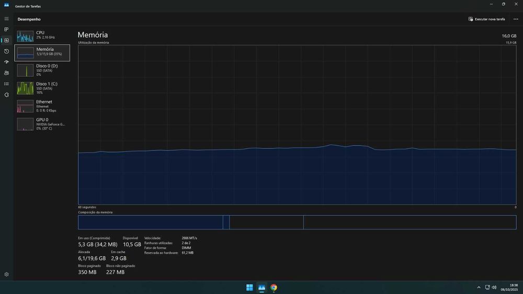Click 'Utilização da memória' label
This screenshot has width=523, height=294.
(94, 43)
